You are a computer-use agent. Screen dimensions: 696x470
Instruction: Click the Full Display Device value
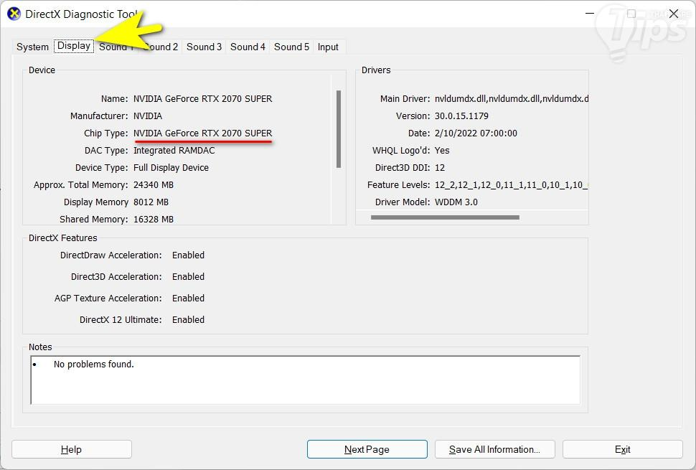tap(171, 168)
